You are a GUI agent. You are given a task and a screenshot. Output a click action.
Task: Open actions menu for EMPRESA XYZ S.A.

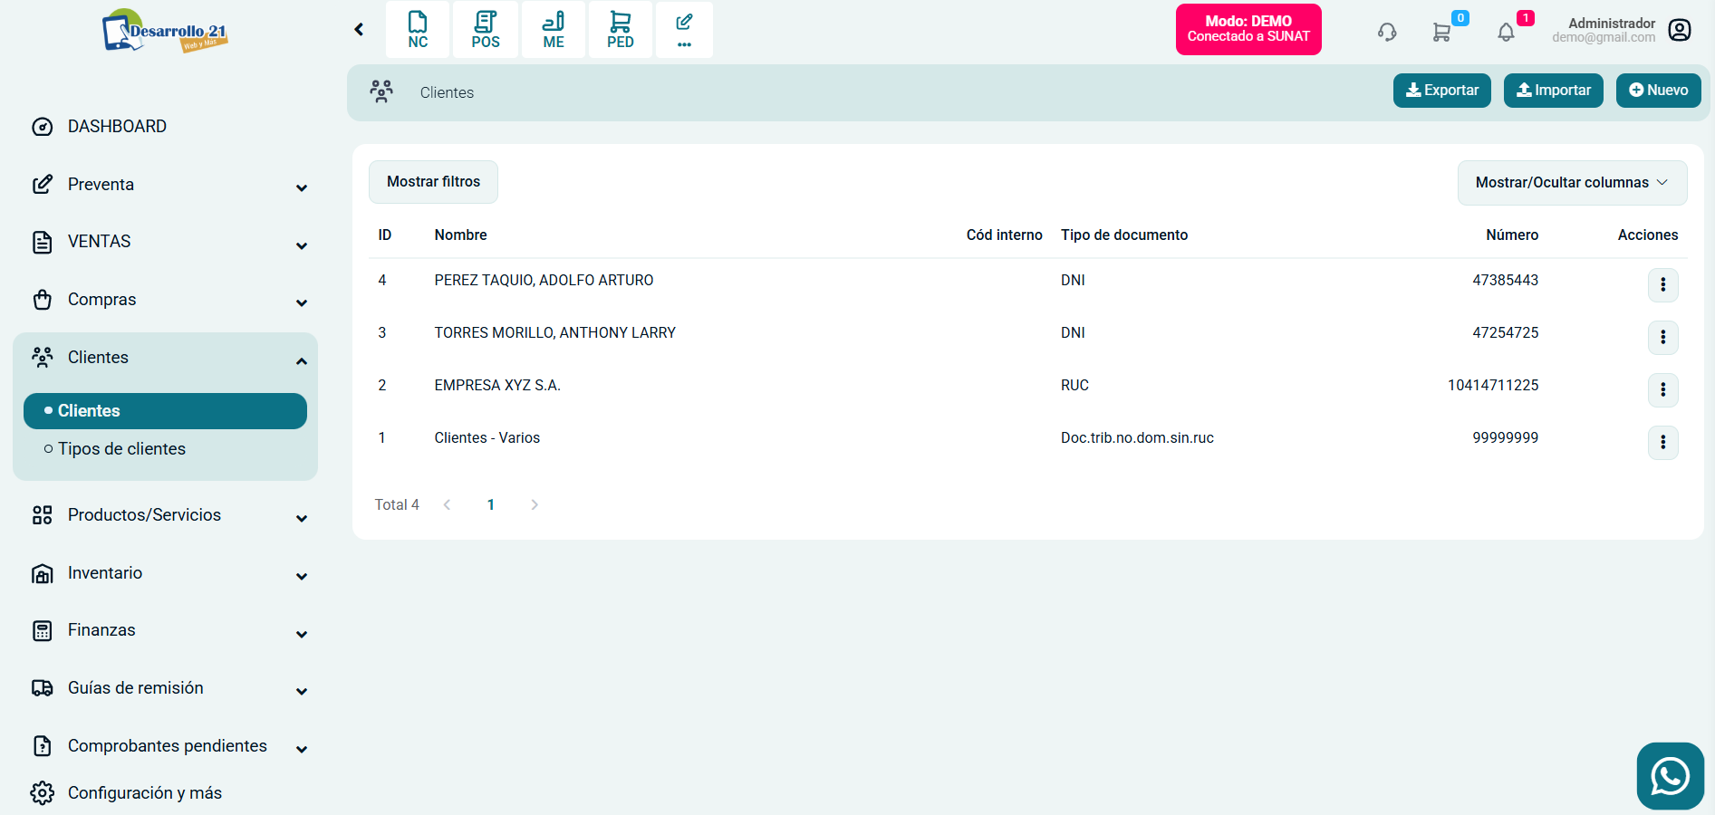pyautogui.click(x=1662, y=389)
